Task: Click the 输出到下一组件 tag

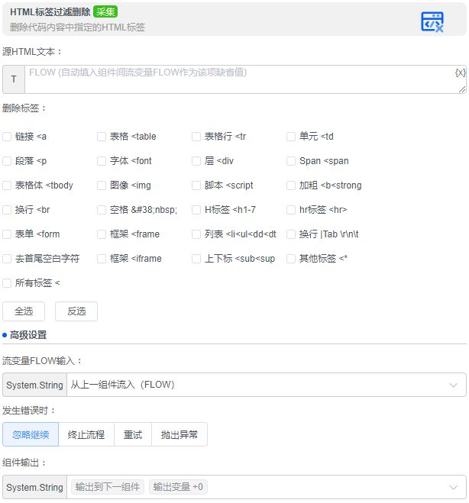Action: 108,487
